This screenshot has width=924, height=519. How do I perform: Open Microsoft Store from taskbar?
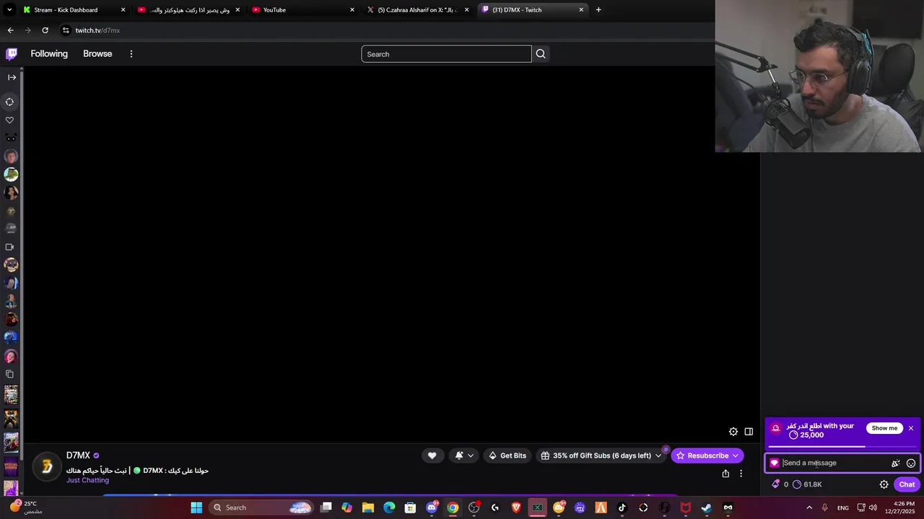(x=410, y=507)
